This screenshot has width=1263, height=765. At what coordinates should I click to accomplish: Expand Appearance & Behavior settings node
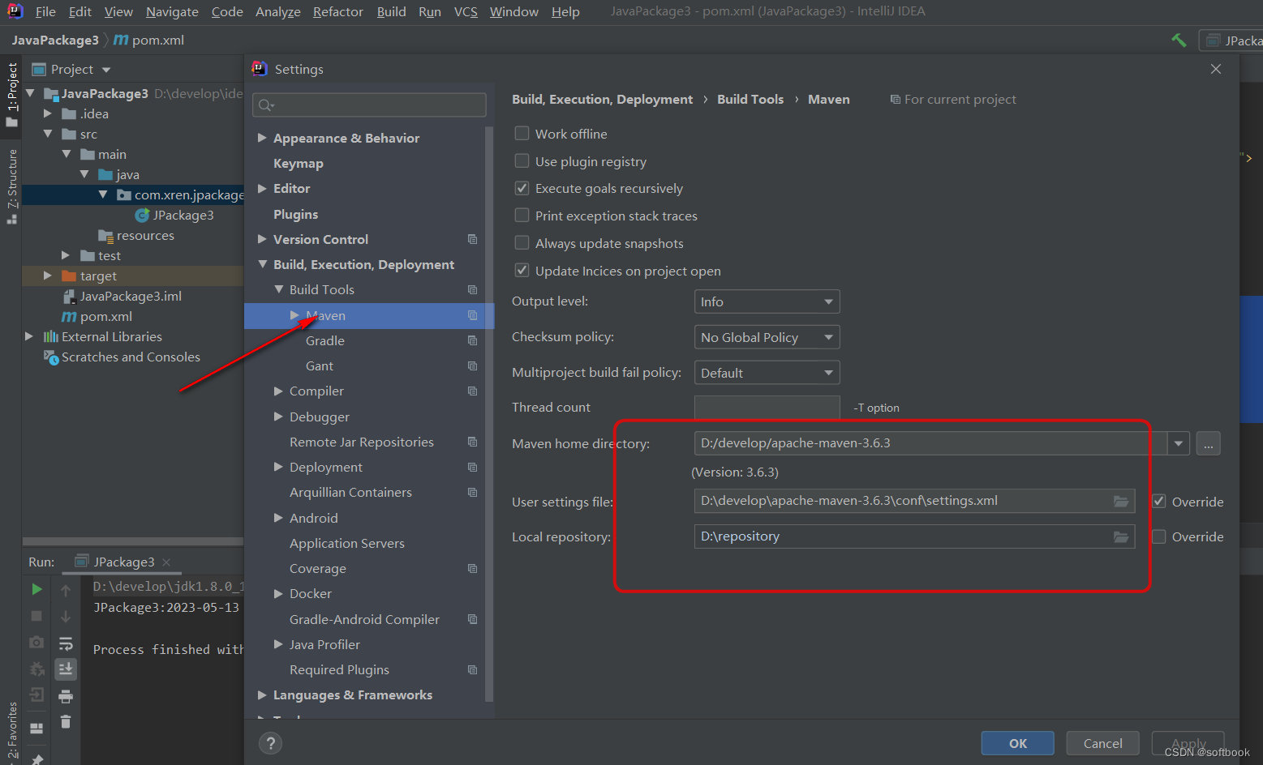point(262,138)
